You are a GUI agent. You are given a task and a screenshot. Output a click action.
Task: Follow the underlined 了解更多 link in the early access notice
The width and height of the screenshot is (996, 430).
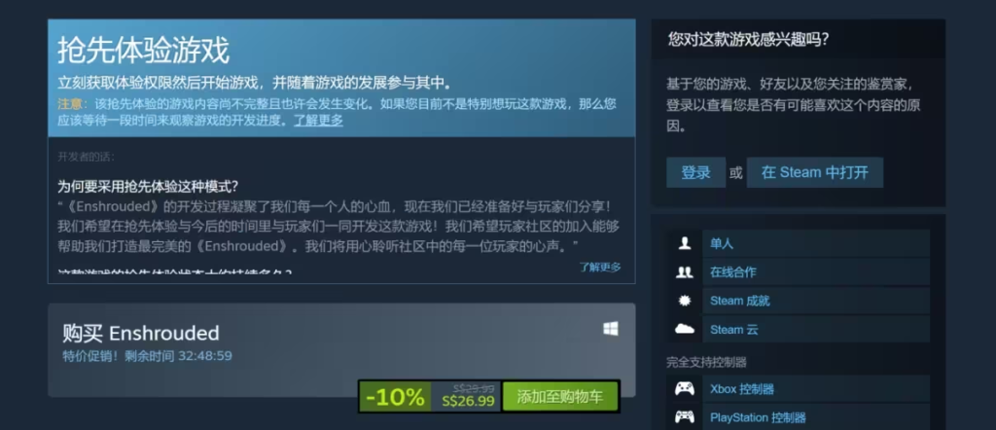pyautogui.click(x=318, y=120)
